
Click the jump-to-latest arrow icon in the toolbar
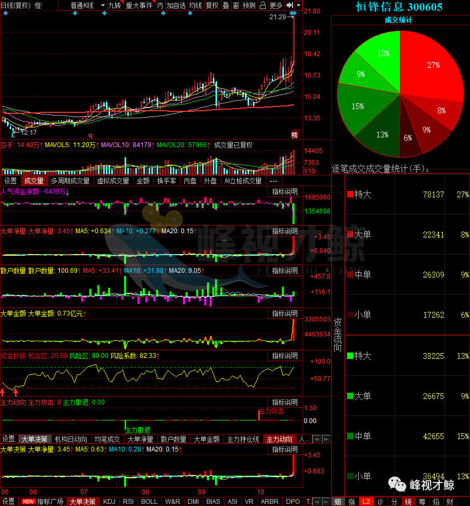click(x=290, y=5)
